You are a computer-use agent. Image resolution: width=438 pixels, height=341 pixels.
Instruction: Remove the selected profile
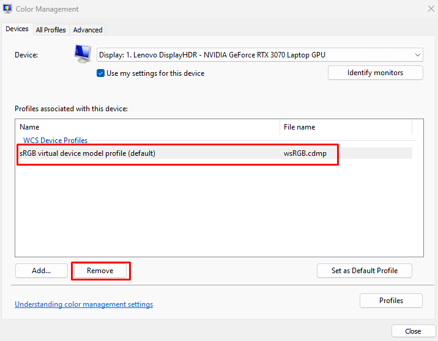pyautogui.click(x=100, y=271)
